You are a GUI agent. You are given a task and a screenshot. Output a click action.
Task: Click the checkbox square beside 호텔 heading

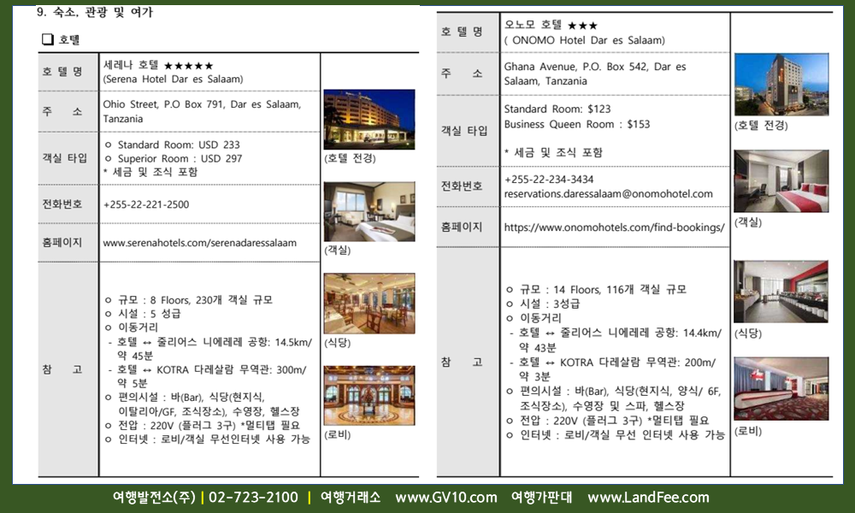[x=47, y=39]
